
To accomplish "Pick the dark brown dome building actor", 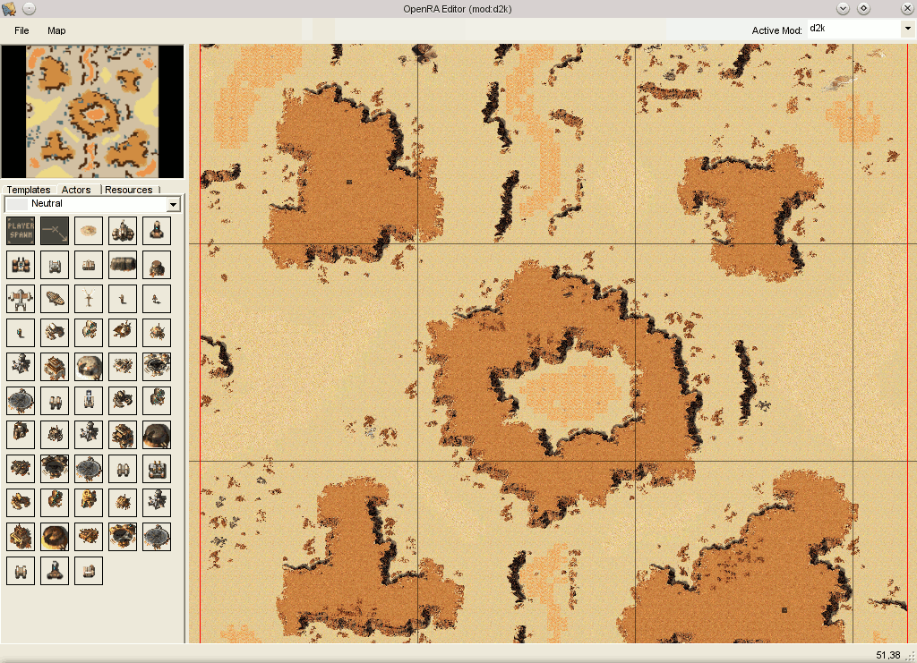I will tap(156, 435).
